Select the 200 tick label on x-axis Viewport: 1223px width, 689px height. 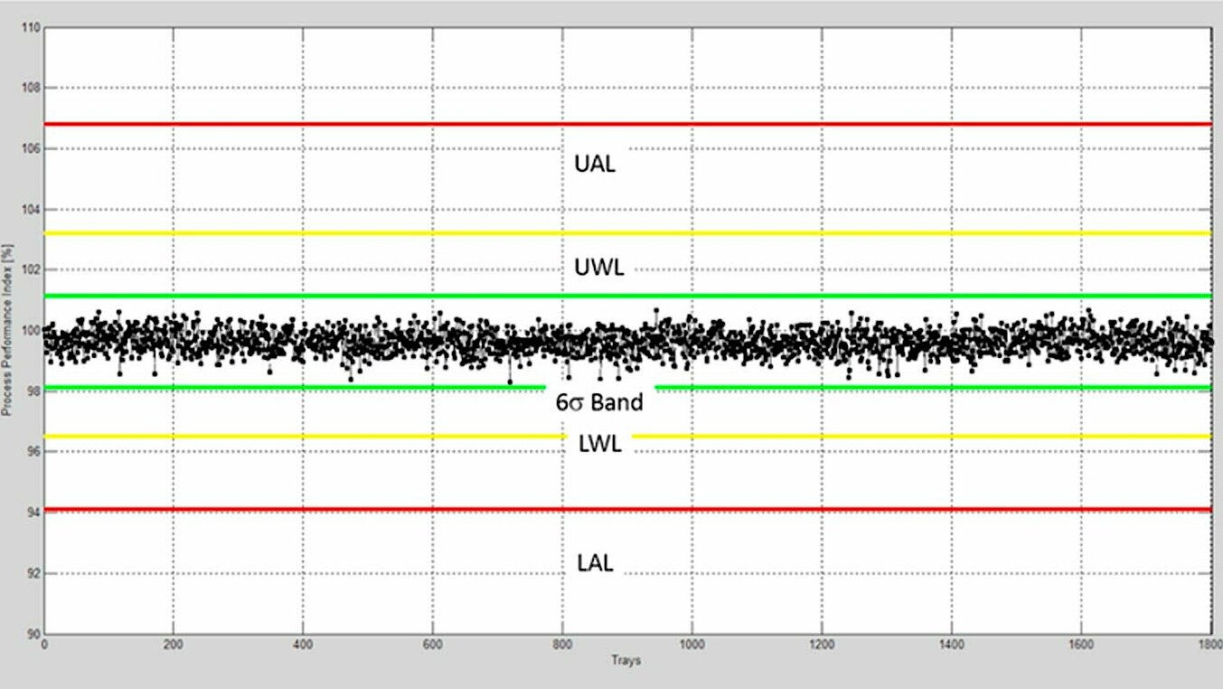pyautogui.click(x=173, y=645)
